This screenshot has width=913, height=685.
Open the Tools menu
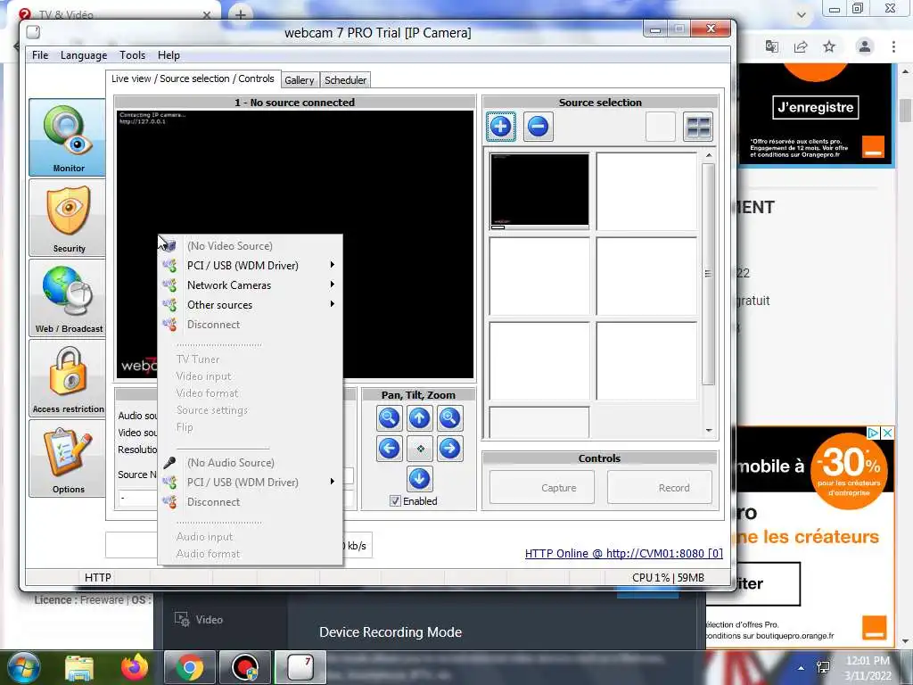132,55
